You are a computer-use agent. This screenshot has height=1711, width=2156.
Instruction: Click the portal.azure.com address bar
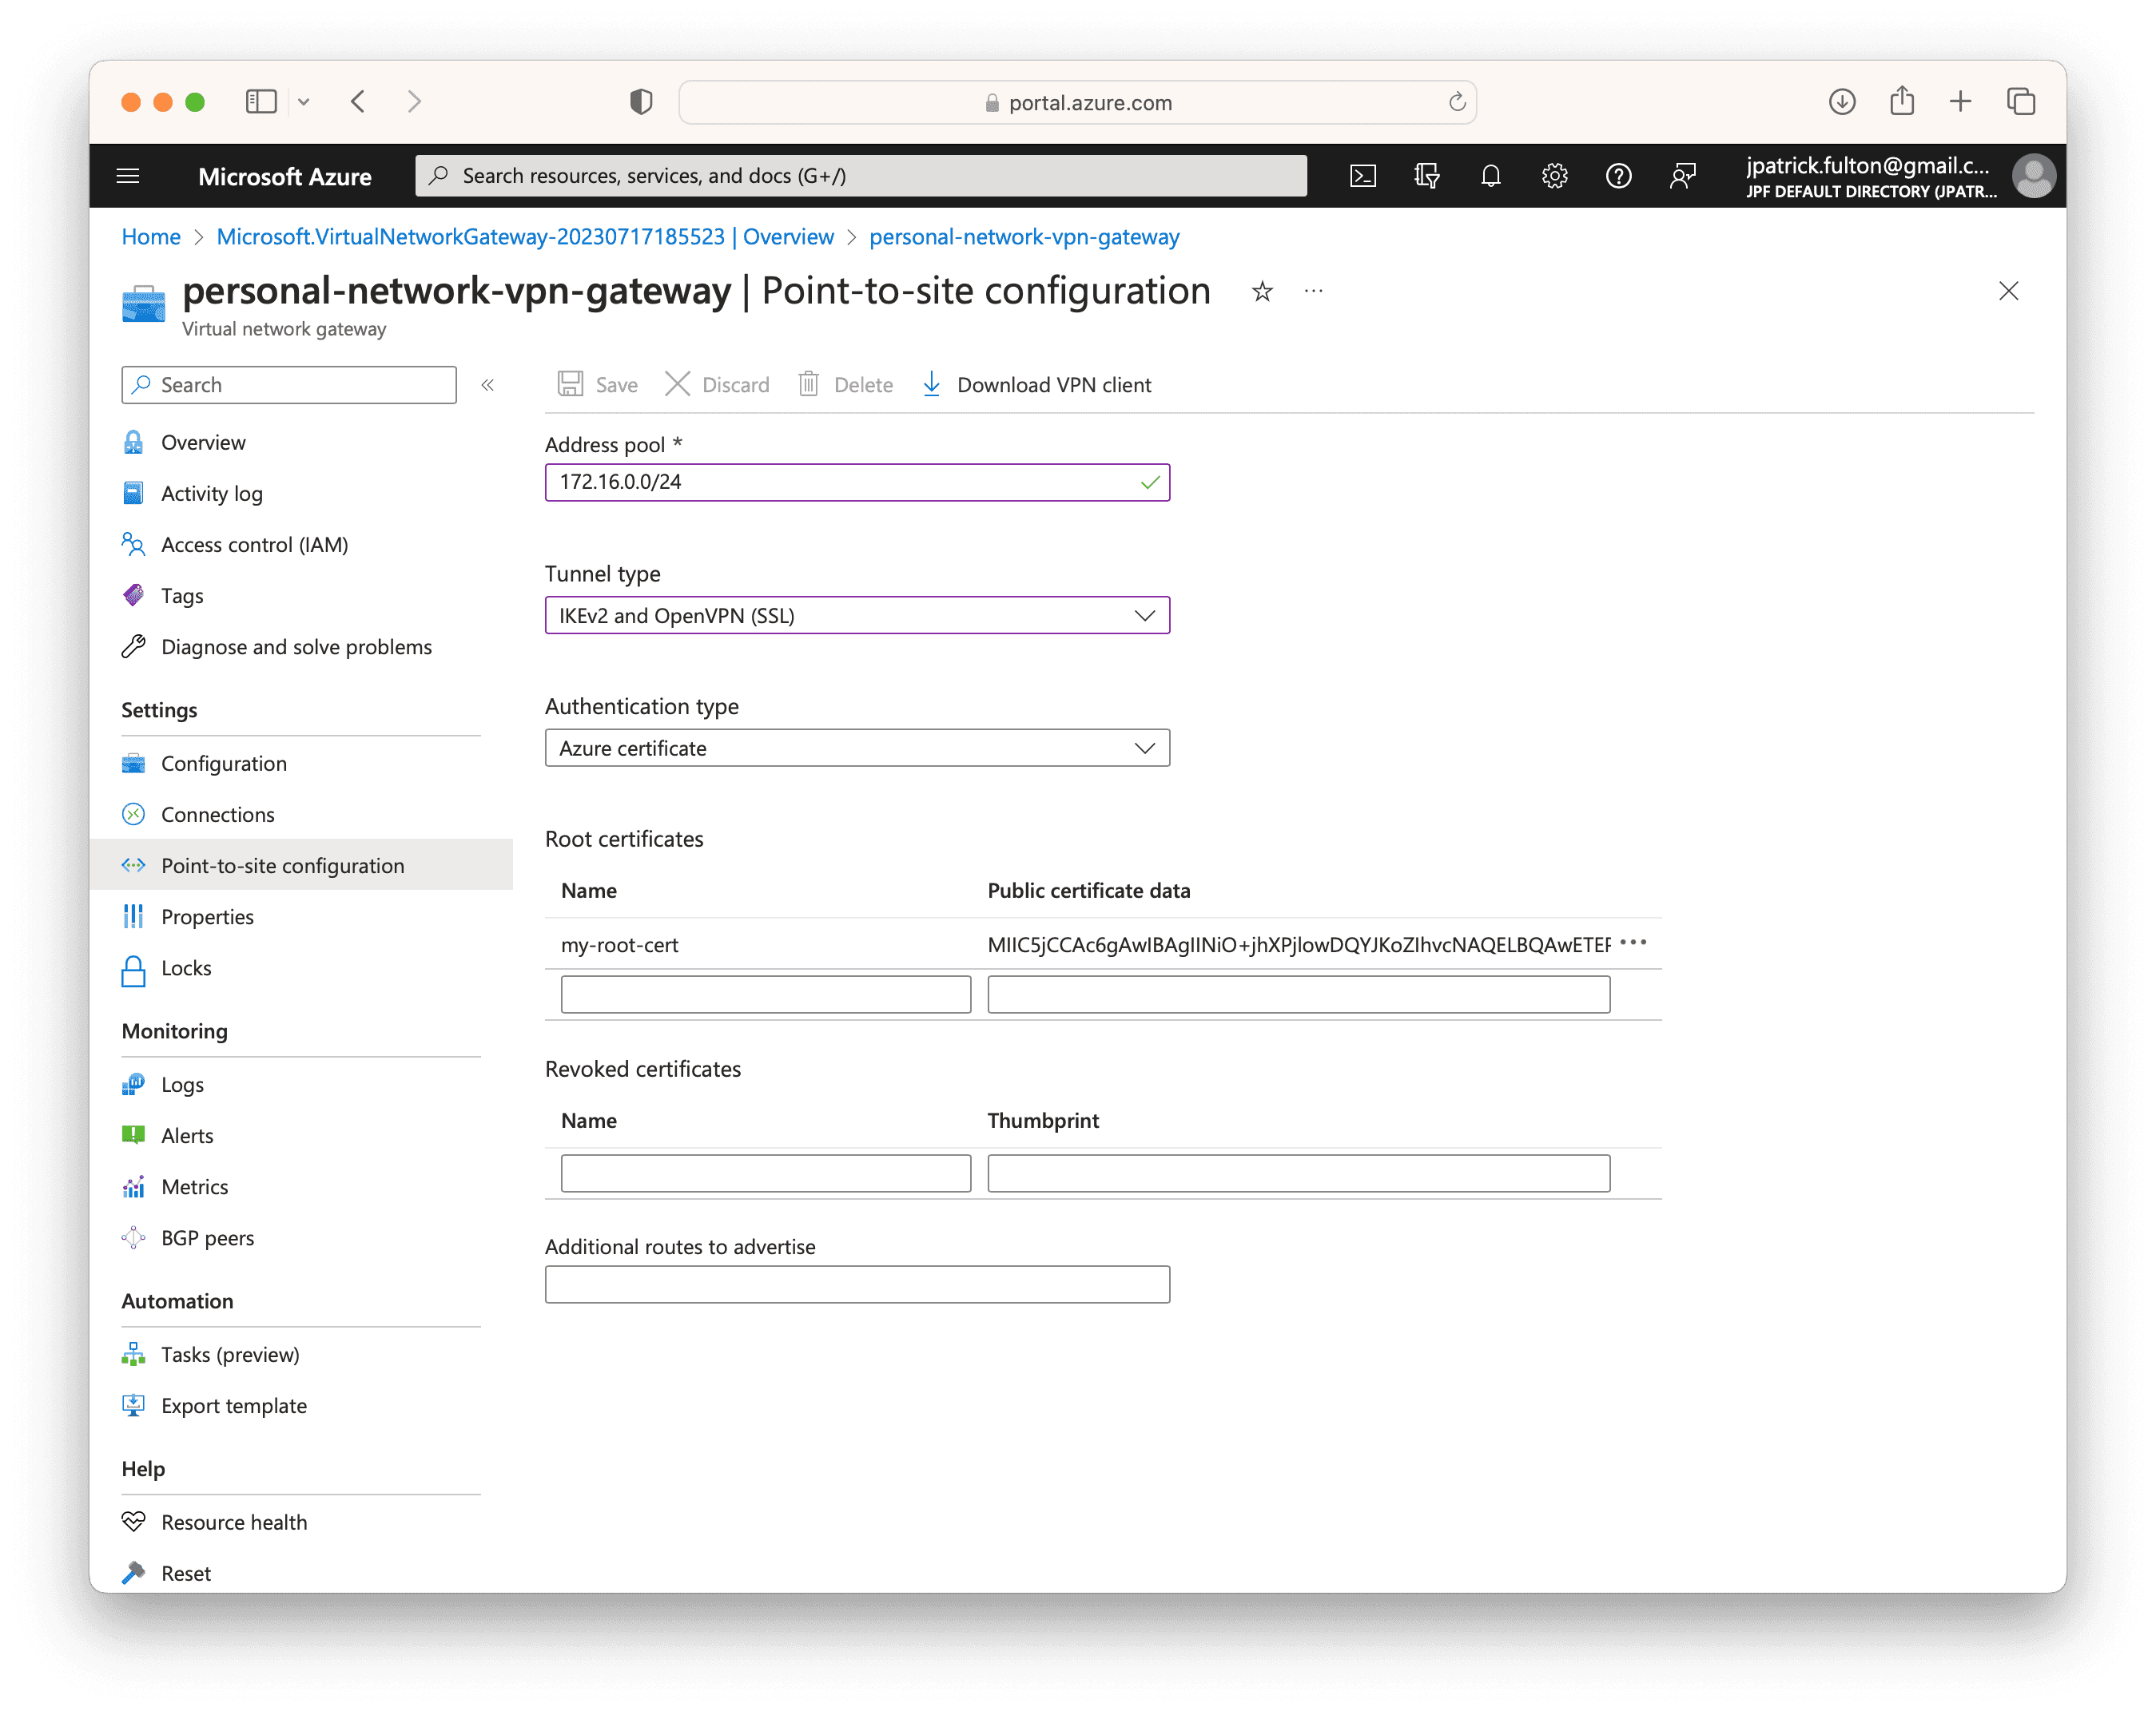tap(1077, 102)
